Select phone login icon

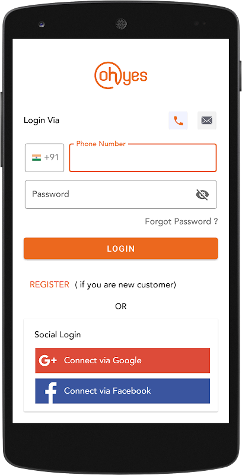point(178,121)
